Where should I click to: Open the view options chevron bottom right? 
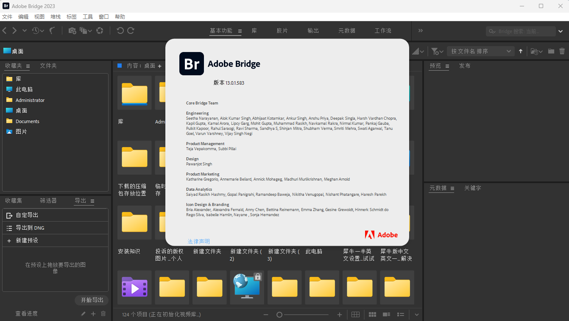[x=416, y=315]
